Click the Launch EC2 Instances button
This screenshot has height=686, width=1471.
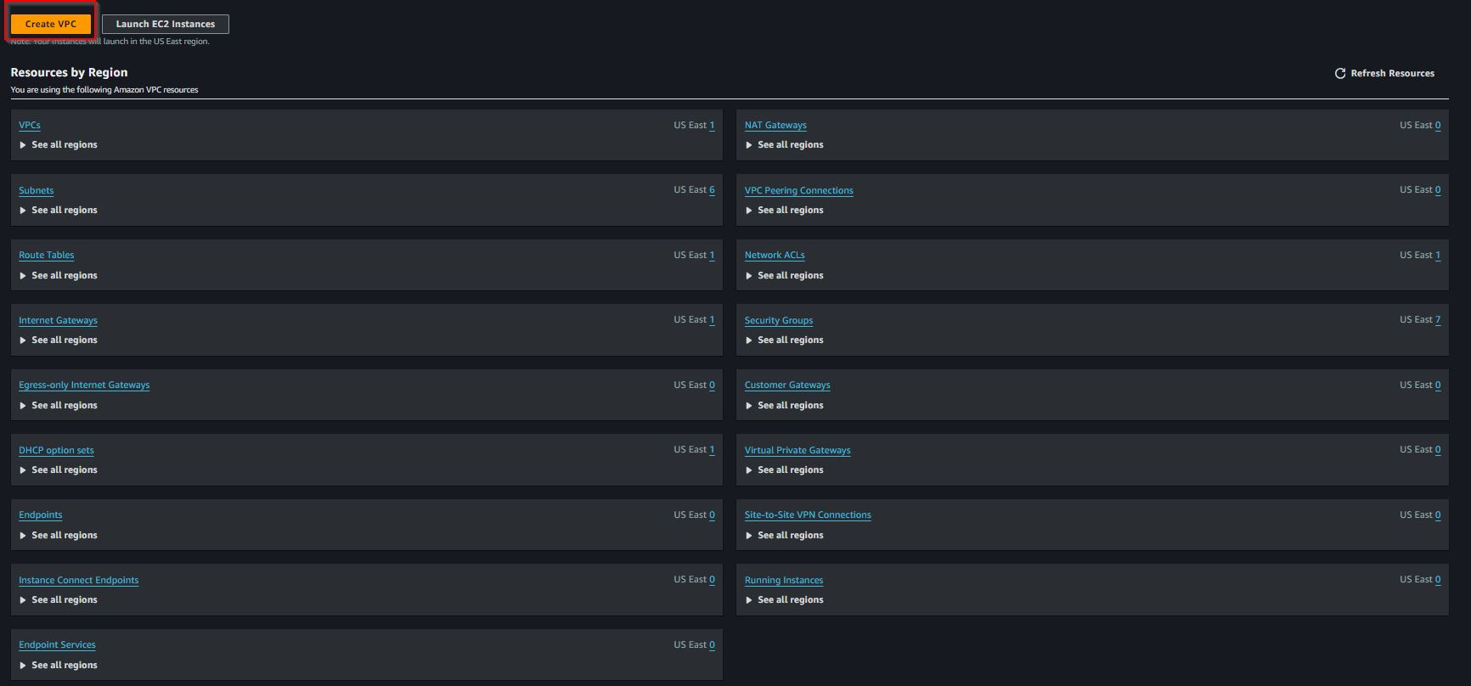pos(166,24)
